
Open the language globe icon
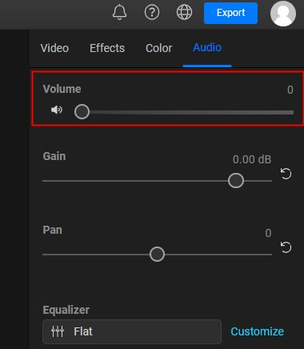pos(184,12)
